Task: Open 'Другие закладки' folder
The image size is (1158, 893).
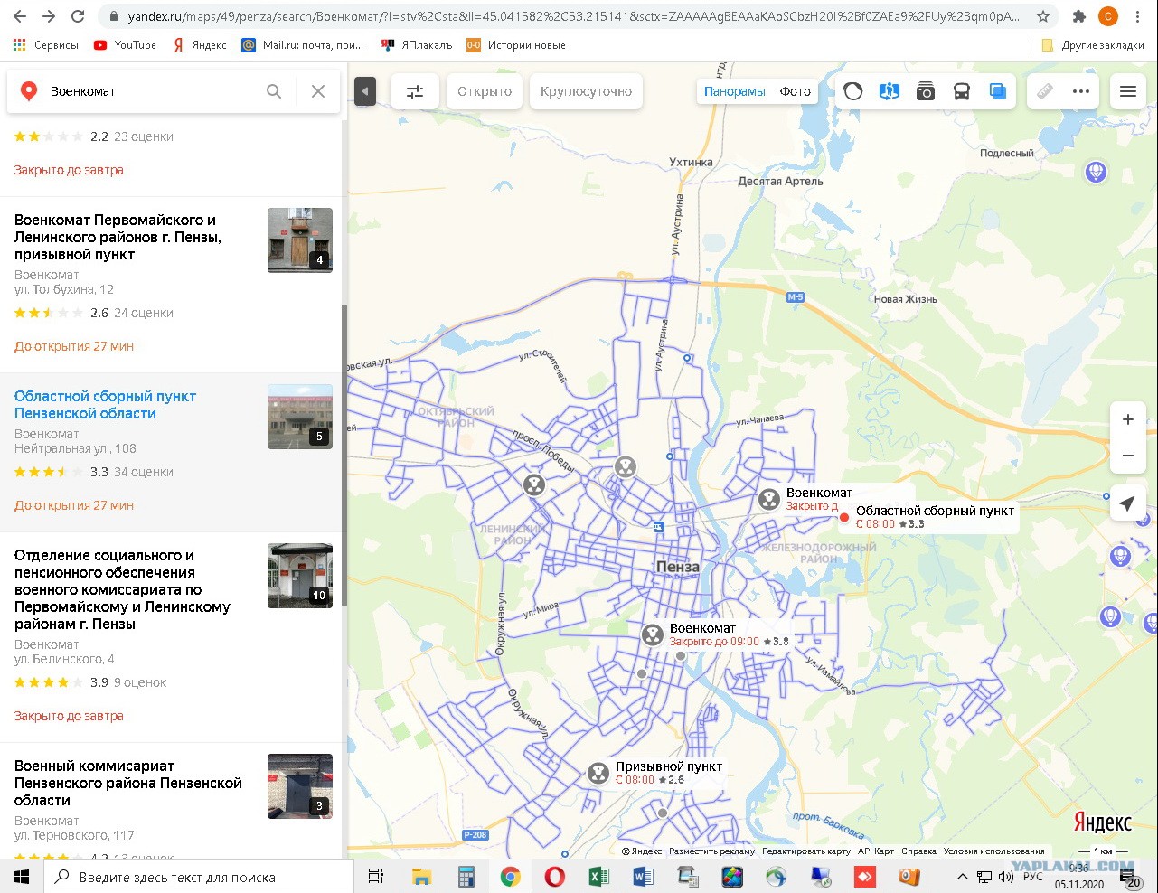Action: (x=1093, y=45)
